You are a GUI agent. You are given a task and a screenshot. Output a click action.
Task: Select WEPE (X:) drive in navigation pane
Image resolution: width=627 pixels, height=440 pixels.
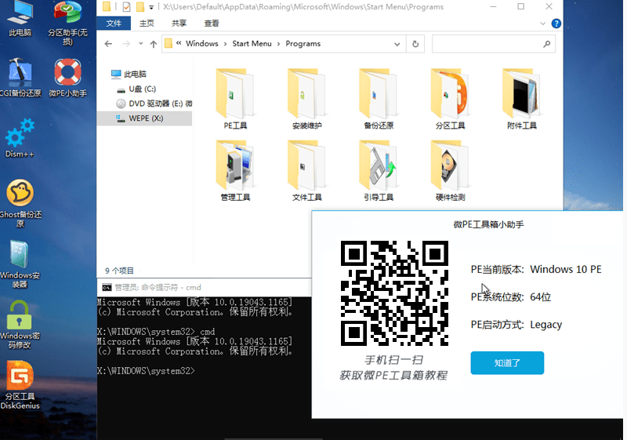click(144, 118)
